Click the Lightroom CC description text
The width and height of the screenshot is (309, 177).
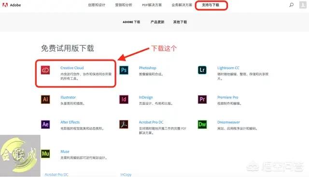[x=243, y=76]
